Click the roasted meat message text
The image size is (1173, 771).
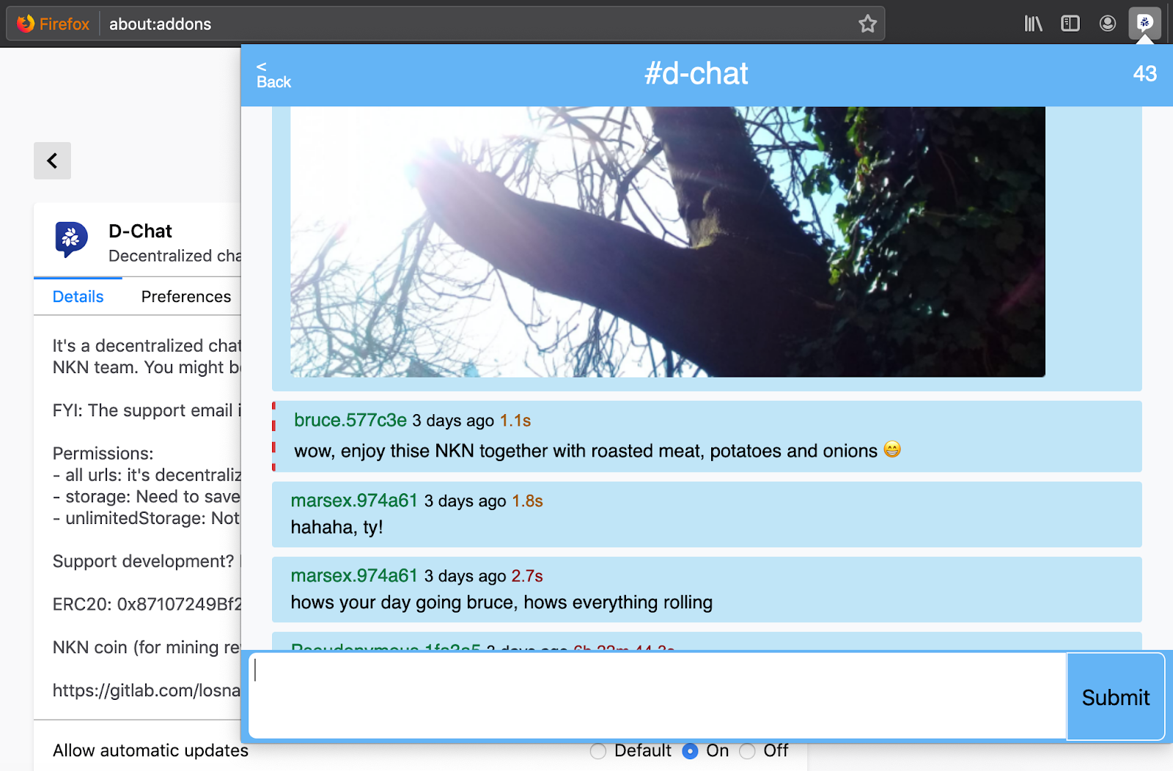(586, 451)
